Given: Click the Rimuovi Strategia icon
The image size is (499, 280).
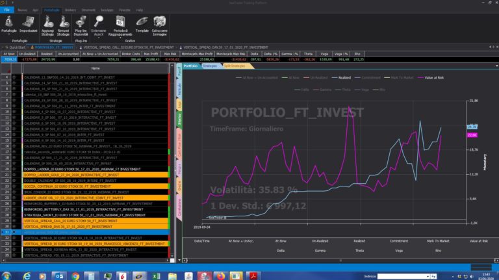Looking at the screenshot, I should click(x=63, y=26).
